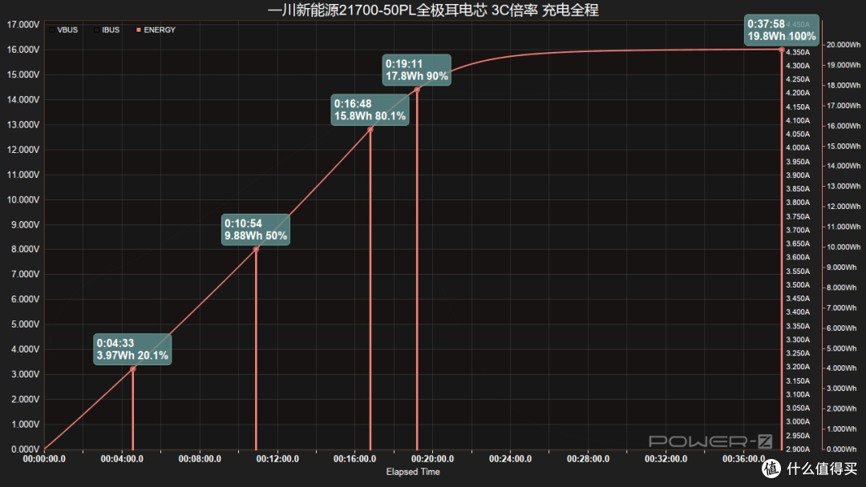
Task: Click the 00:04:00.0 time axis tick
Action: tap(122, 459)
